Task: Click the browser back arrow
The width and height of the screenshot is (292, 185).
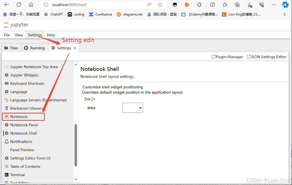Action: pyautogui.click(x=7, y=5)
